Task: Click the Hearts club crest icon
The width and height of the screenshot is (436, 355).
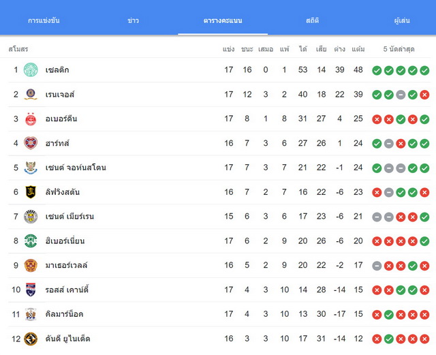Action: [x=31, y=143]
